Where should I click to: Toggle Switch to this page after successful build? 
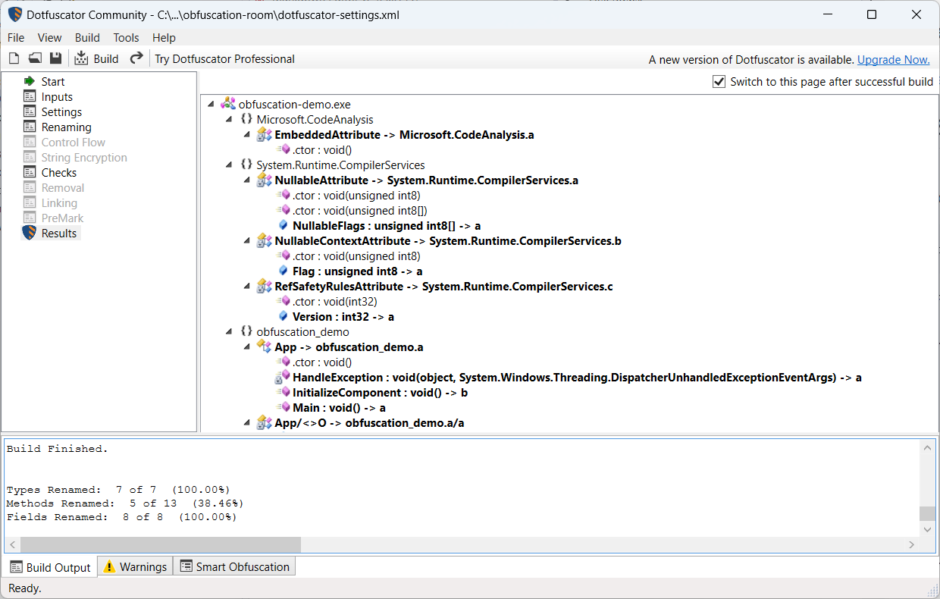pos(719,81)
